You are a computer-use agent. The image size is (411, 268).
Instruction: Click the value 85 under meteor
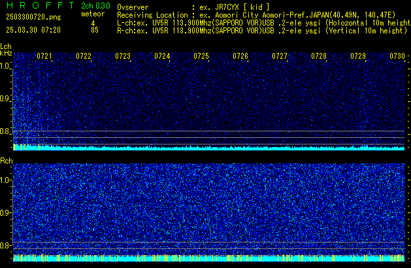pyautogui.click(x=95, y=30)
